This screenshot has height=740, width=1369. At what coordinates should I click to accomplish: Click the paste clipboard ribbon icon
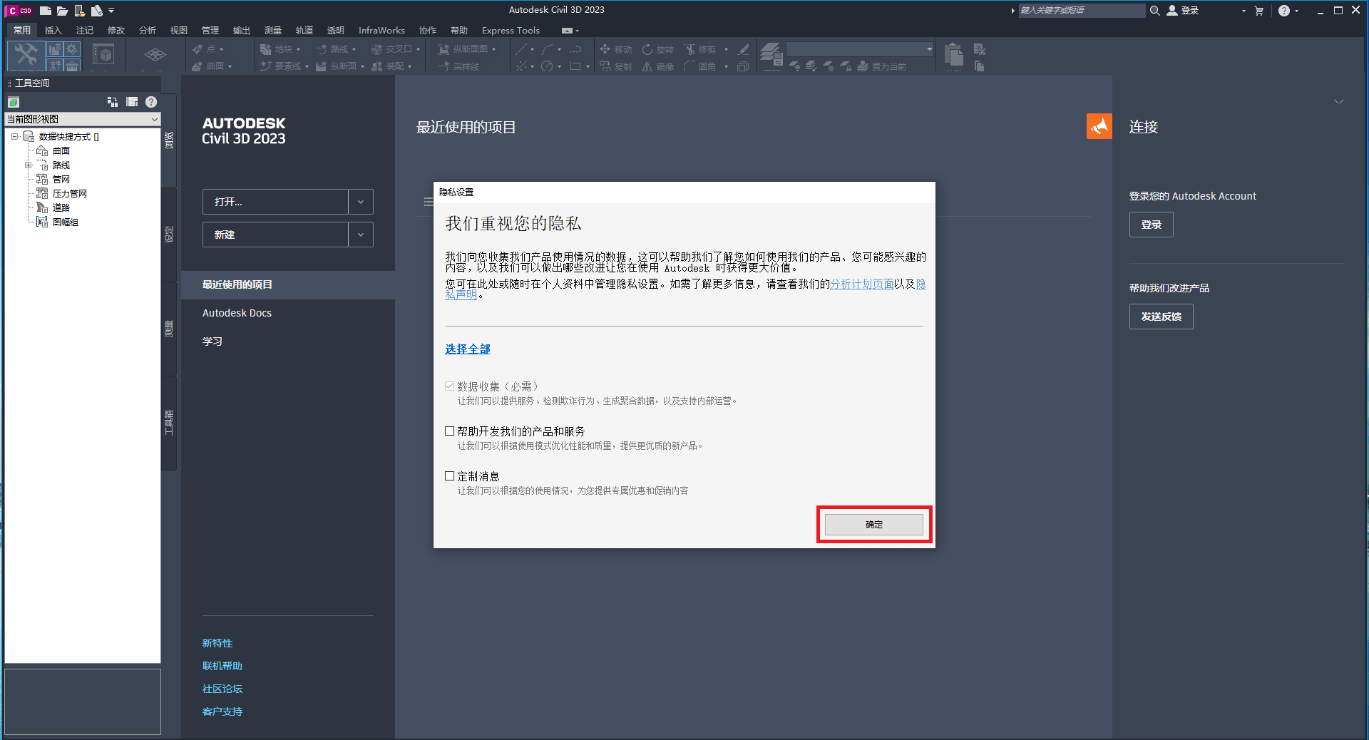coord(953,53)
